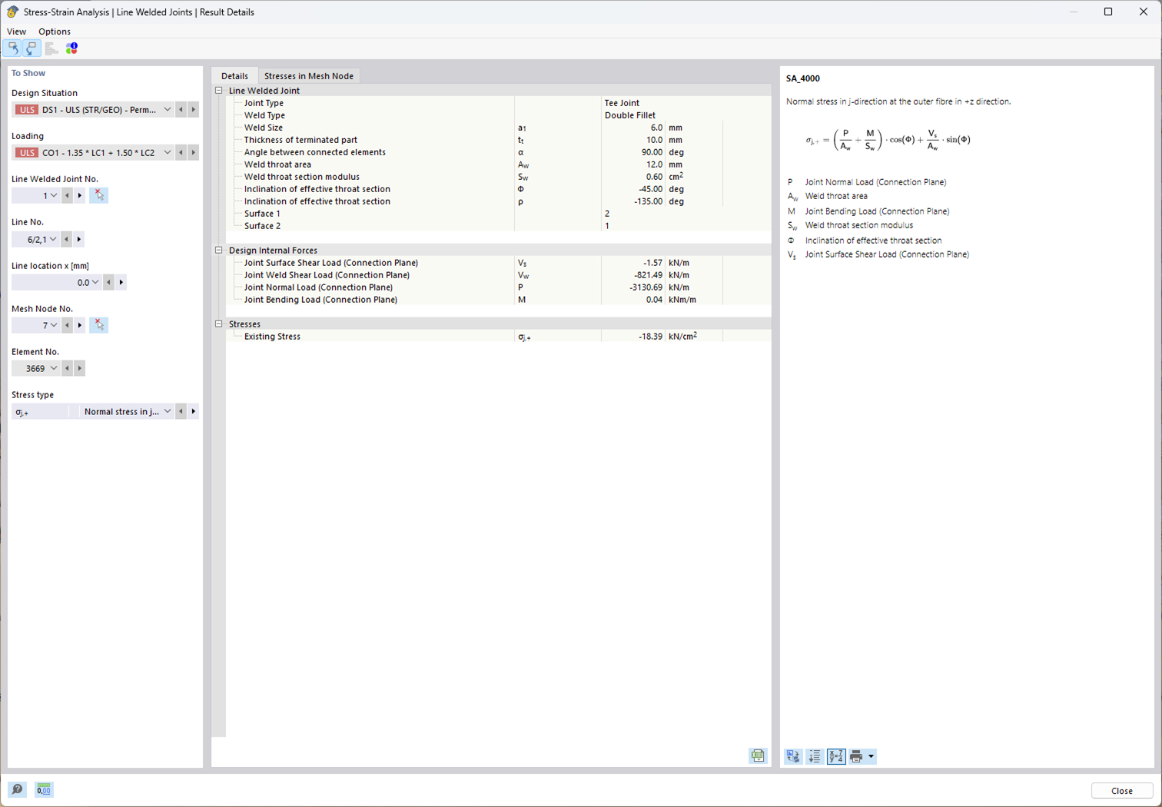
Task: Click the Tee Joint value cell
Action: [686, 103]
